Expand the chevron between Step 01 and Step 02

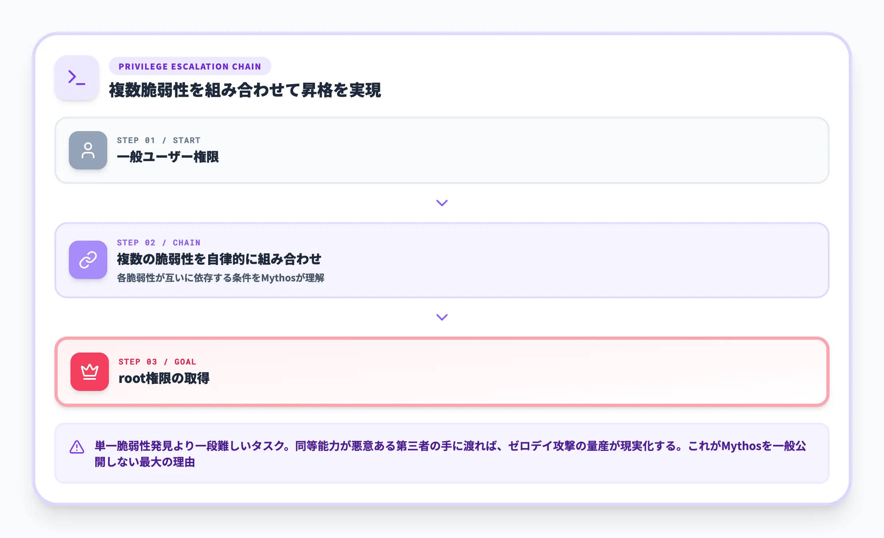click(x=442, y=203)
